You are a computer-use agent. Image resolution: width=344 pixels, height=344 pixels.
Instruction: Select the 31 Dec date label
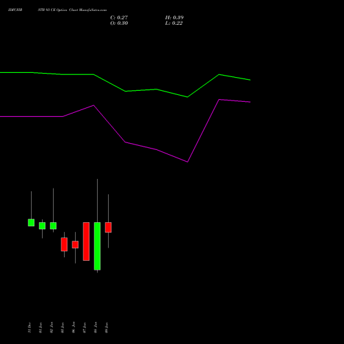point(30,327)
